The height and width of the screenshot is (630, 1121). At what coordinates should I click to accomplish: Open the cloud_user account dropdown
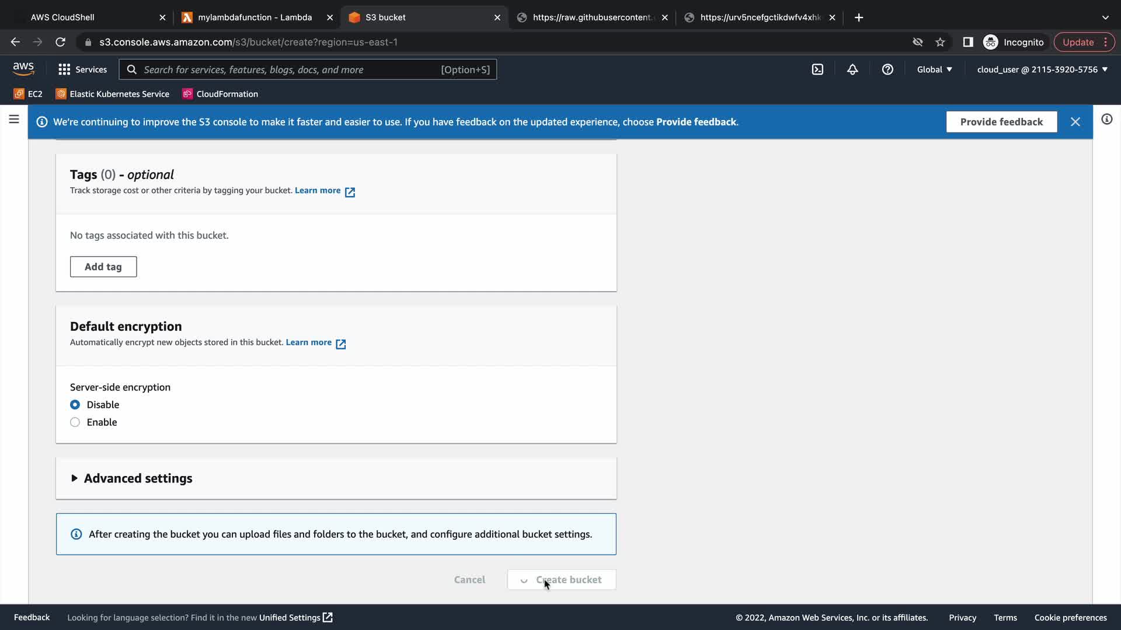point(1042,69)
